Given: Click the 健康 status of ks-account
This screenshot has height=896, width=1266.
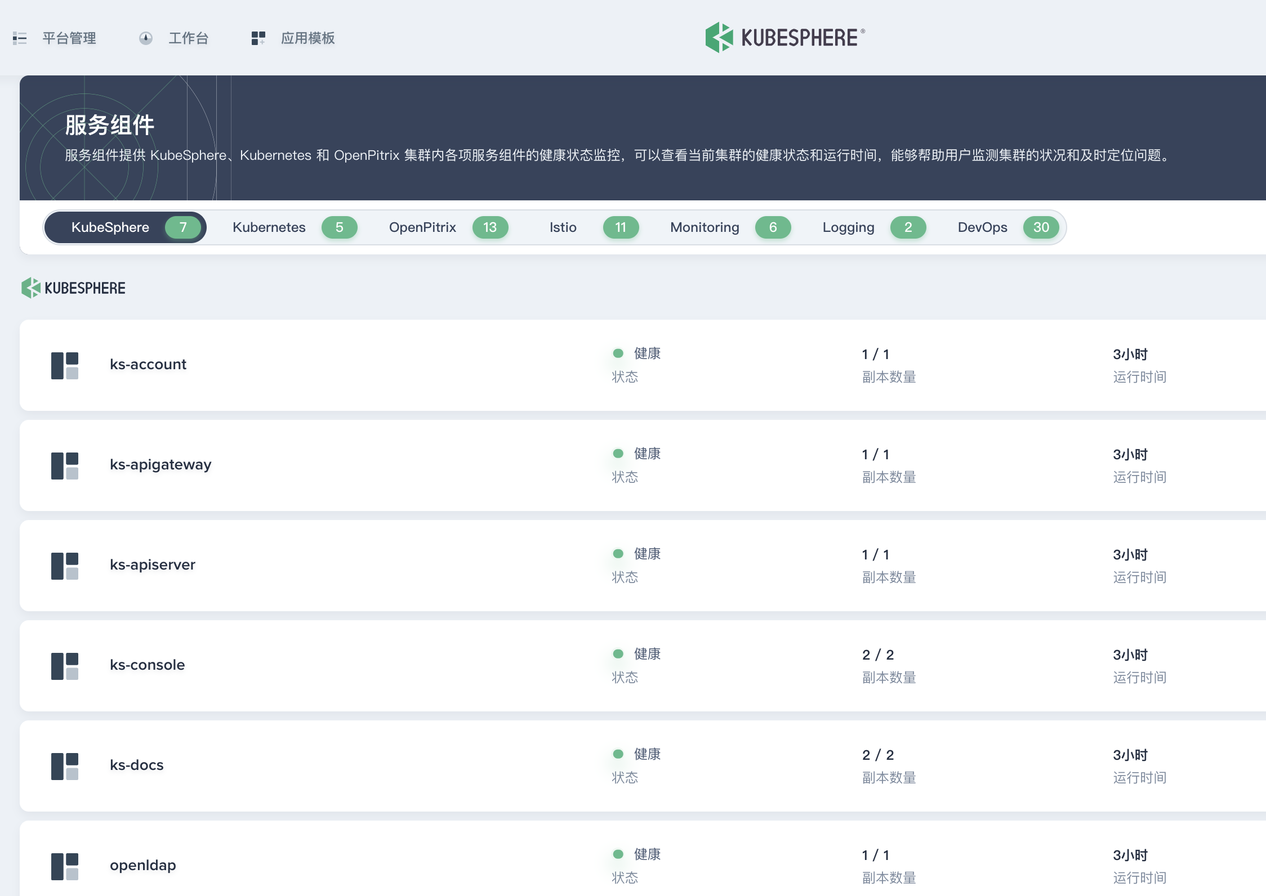Looking at the screenshot, I should tap(647, 353).
